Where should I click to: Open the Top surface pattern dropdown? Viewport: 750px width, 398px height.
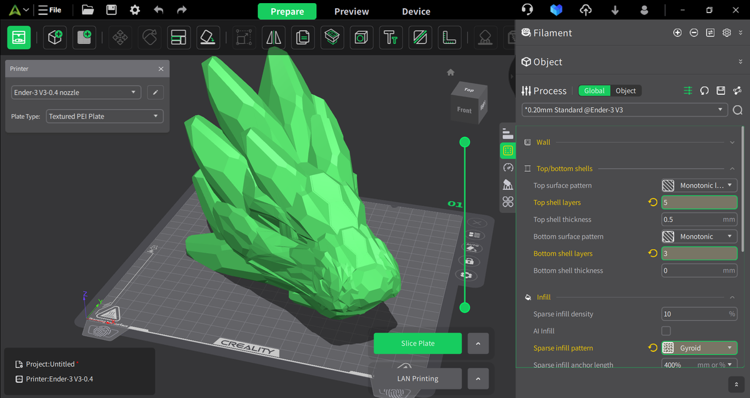[699, 185]
